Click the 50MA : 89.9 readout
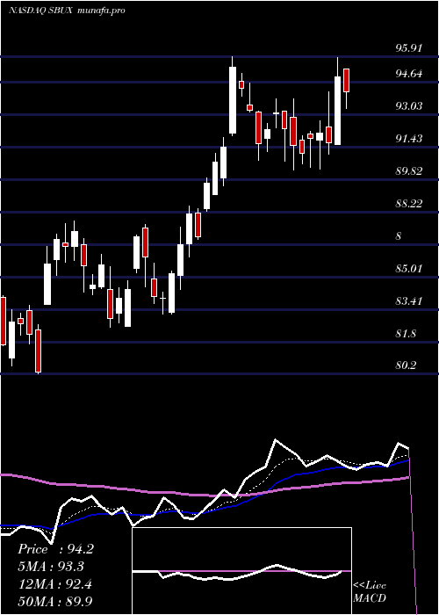Viewport: 439px width, 615px height. 55,601
